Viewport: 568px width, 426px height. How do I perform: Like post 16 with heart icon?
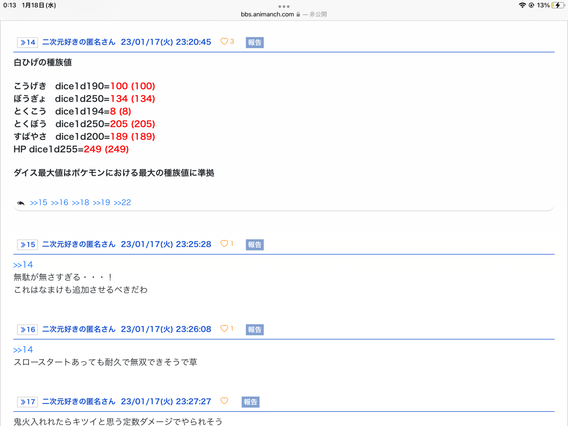(x=224, y=329)
